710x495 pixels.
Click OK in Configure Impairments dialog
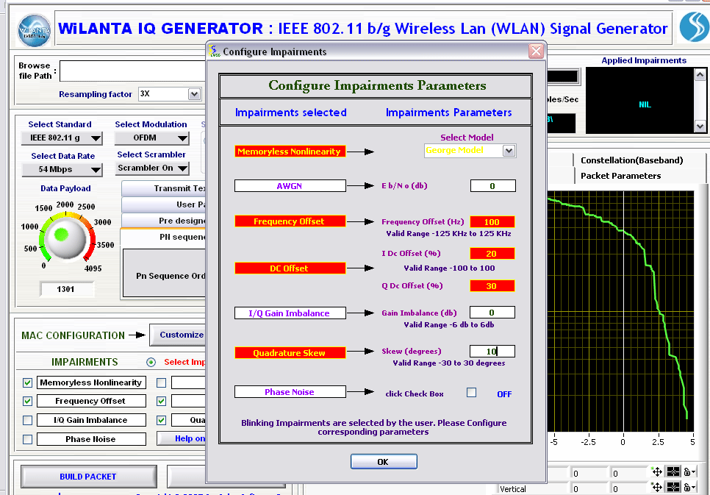pyautogui.click(x=384, y=462)
